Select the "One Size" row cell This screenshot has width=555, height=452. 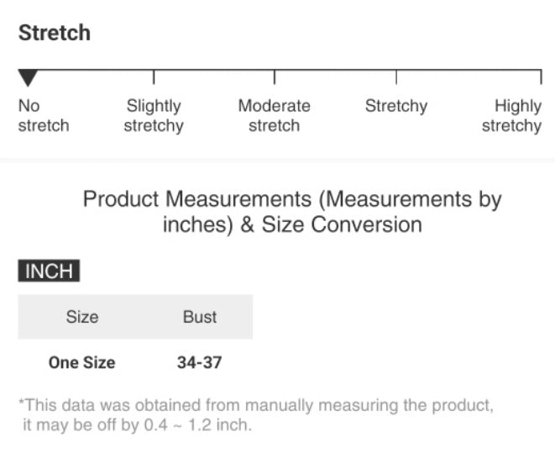pyautogui.click(x=81, y=363)
